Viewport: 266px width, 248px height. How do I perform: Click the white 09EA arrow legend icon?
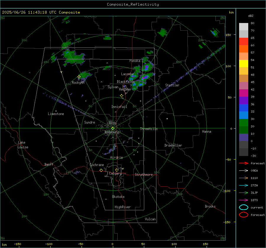point(244,171)
